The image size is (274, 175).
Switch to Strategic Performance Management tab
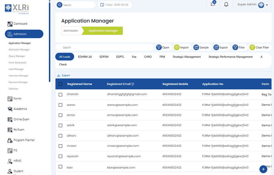(x=230, y=57)
